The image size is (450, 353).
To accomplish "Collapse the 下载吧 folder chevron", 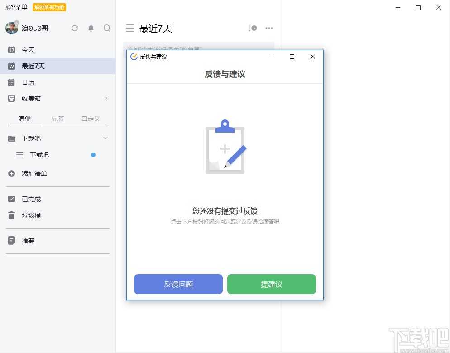I will [x=106, y=138].
